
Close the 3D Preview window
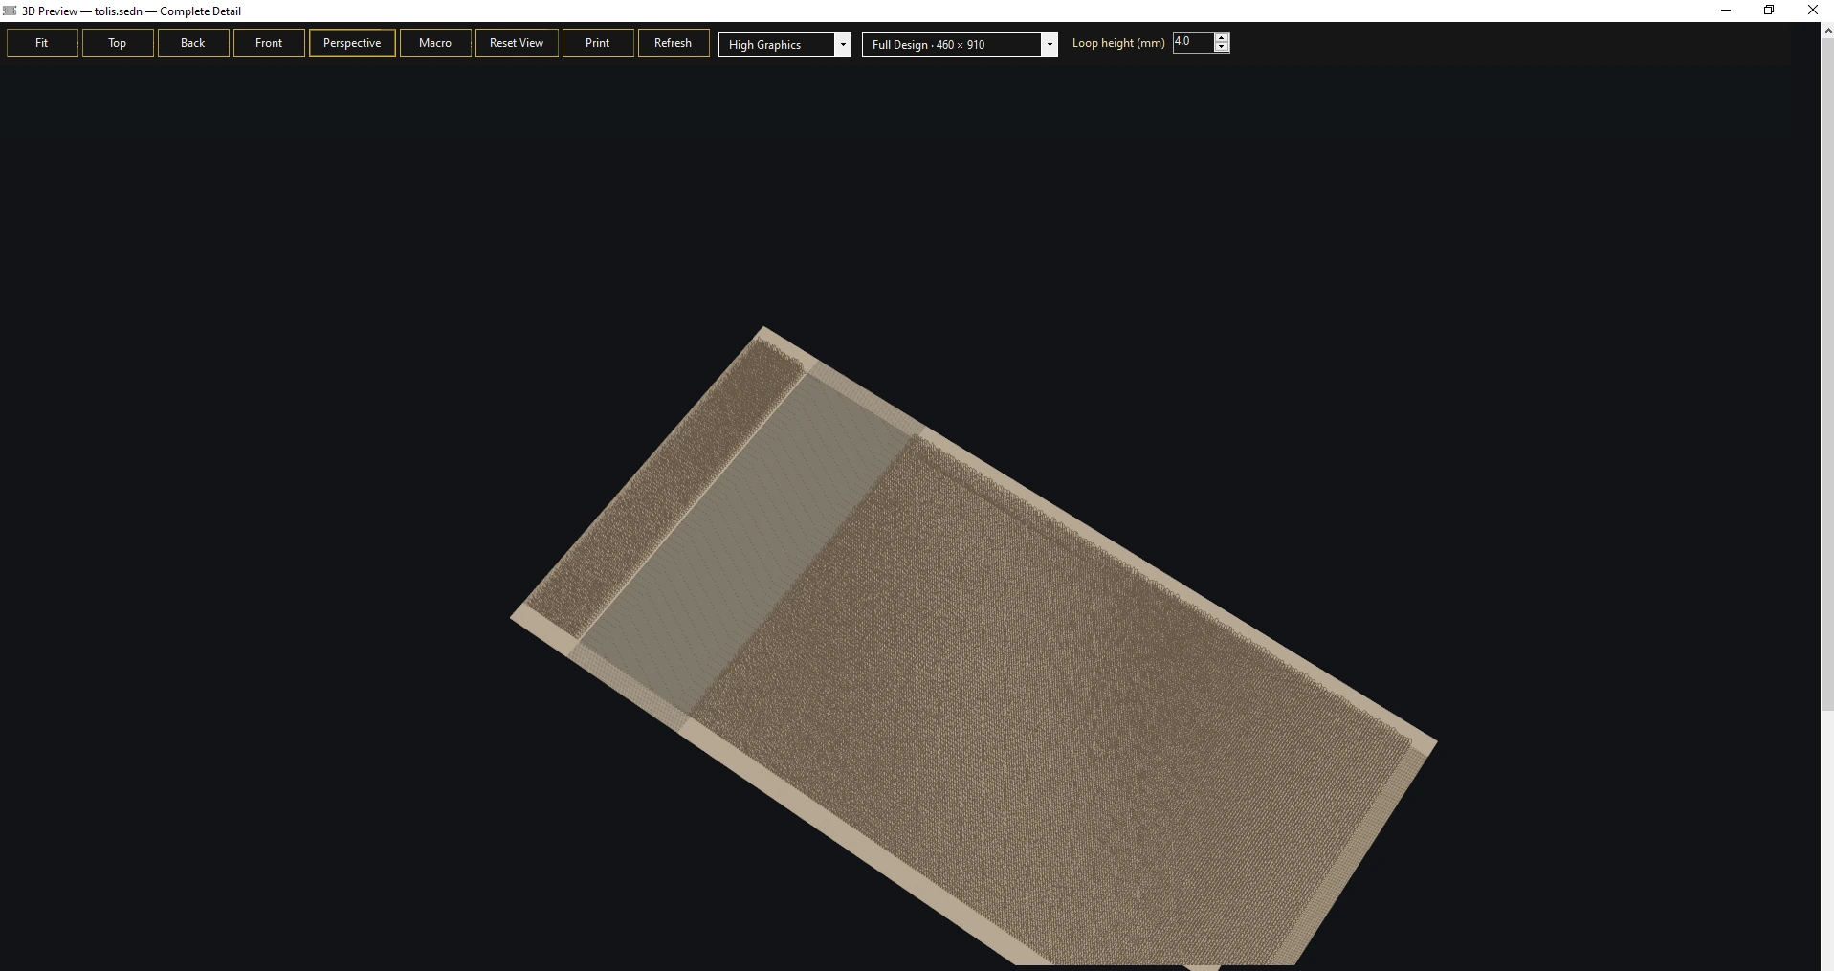[1812, 11]
